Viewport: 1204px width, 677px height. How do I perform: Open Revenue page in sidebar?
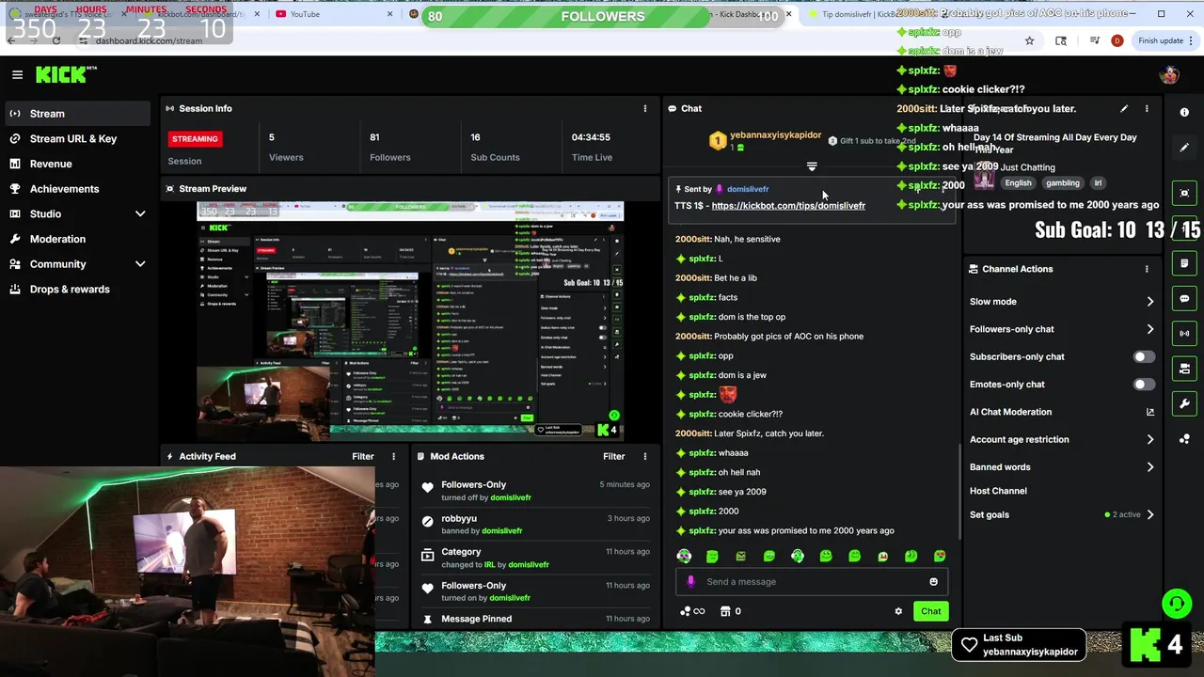pos(77,164)
